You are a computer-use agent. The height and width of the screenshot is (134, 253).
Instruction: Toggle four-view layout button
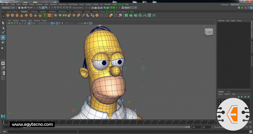(x=3, y=68)
